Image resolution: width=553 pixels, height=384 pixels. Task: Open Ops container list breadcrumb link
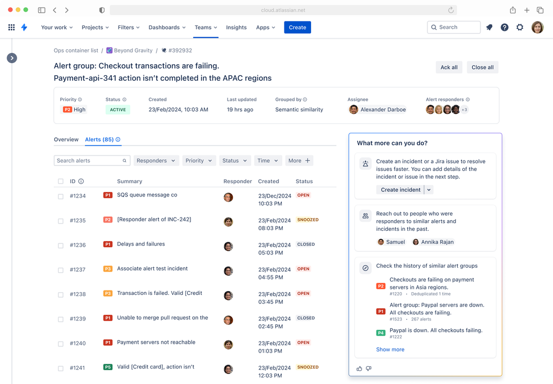point(76,50)
